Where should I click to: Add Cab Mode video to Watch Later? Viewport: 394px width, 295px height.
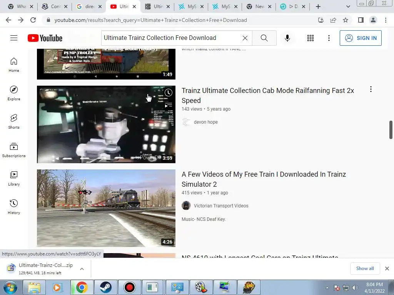pyautogui.click(x=169, y=93)
